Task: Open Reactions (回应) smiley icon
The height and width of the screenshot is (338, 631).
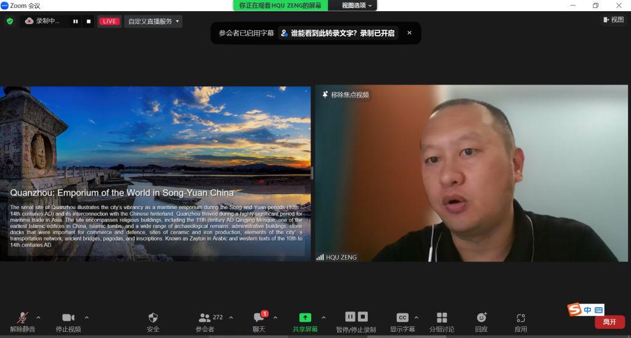Action: 481,318
